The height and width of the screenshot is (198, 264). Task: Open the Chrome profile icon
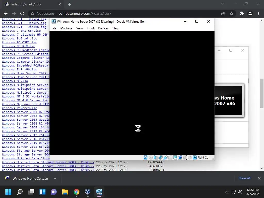point(250,13)
